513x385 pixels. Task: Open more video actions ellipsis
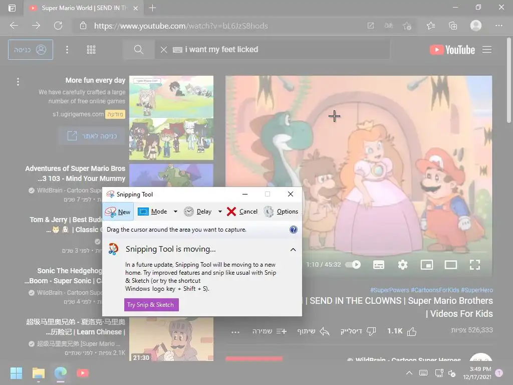point(235,332)
